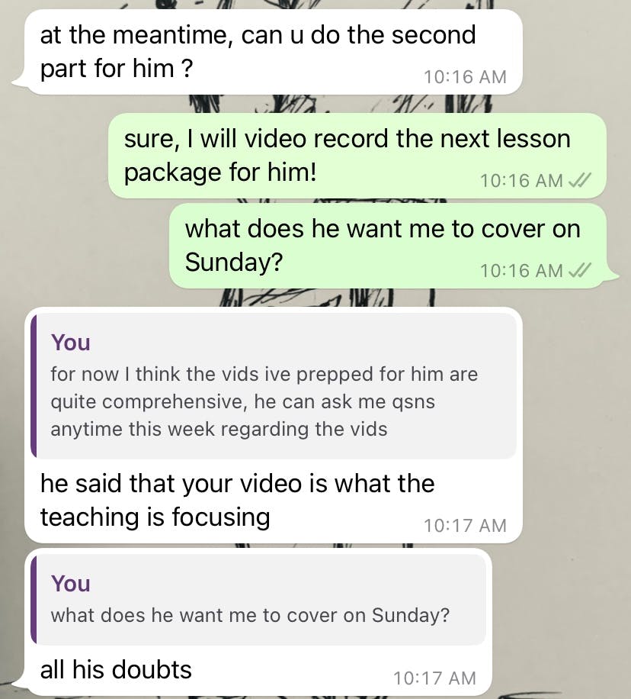Tap purple bar of first quoted reply
This screenshot has height=699, width=631.
coord(34,385)
